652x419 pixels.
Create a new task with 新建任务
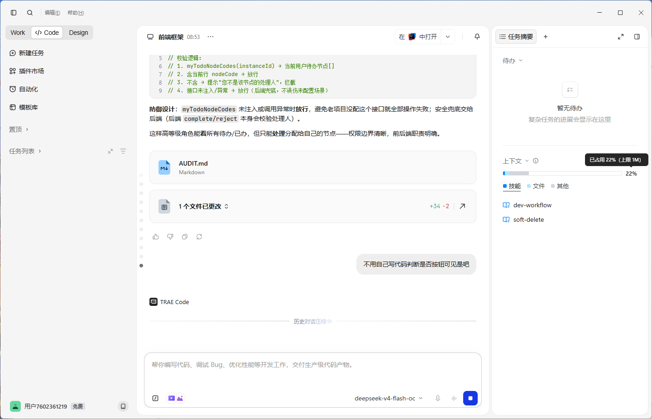pyautogui.click(x=27, y=53)
